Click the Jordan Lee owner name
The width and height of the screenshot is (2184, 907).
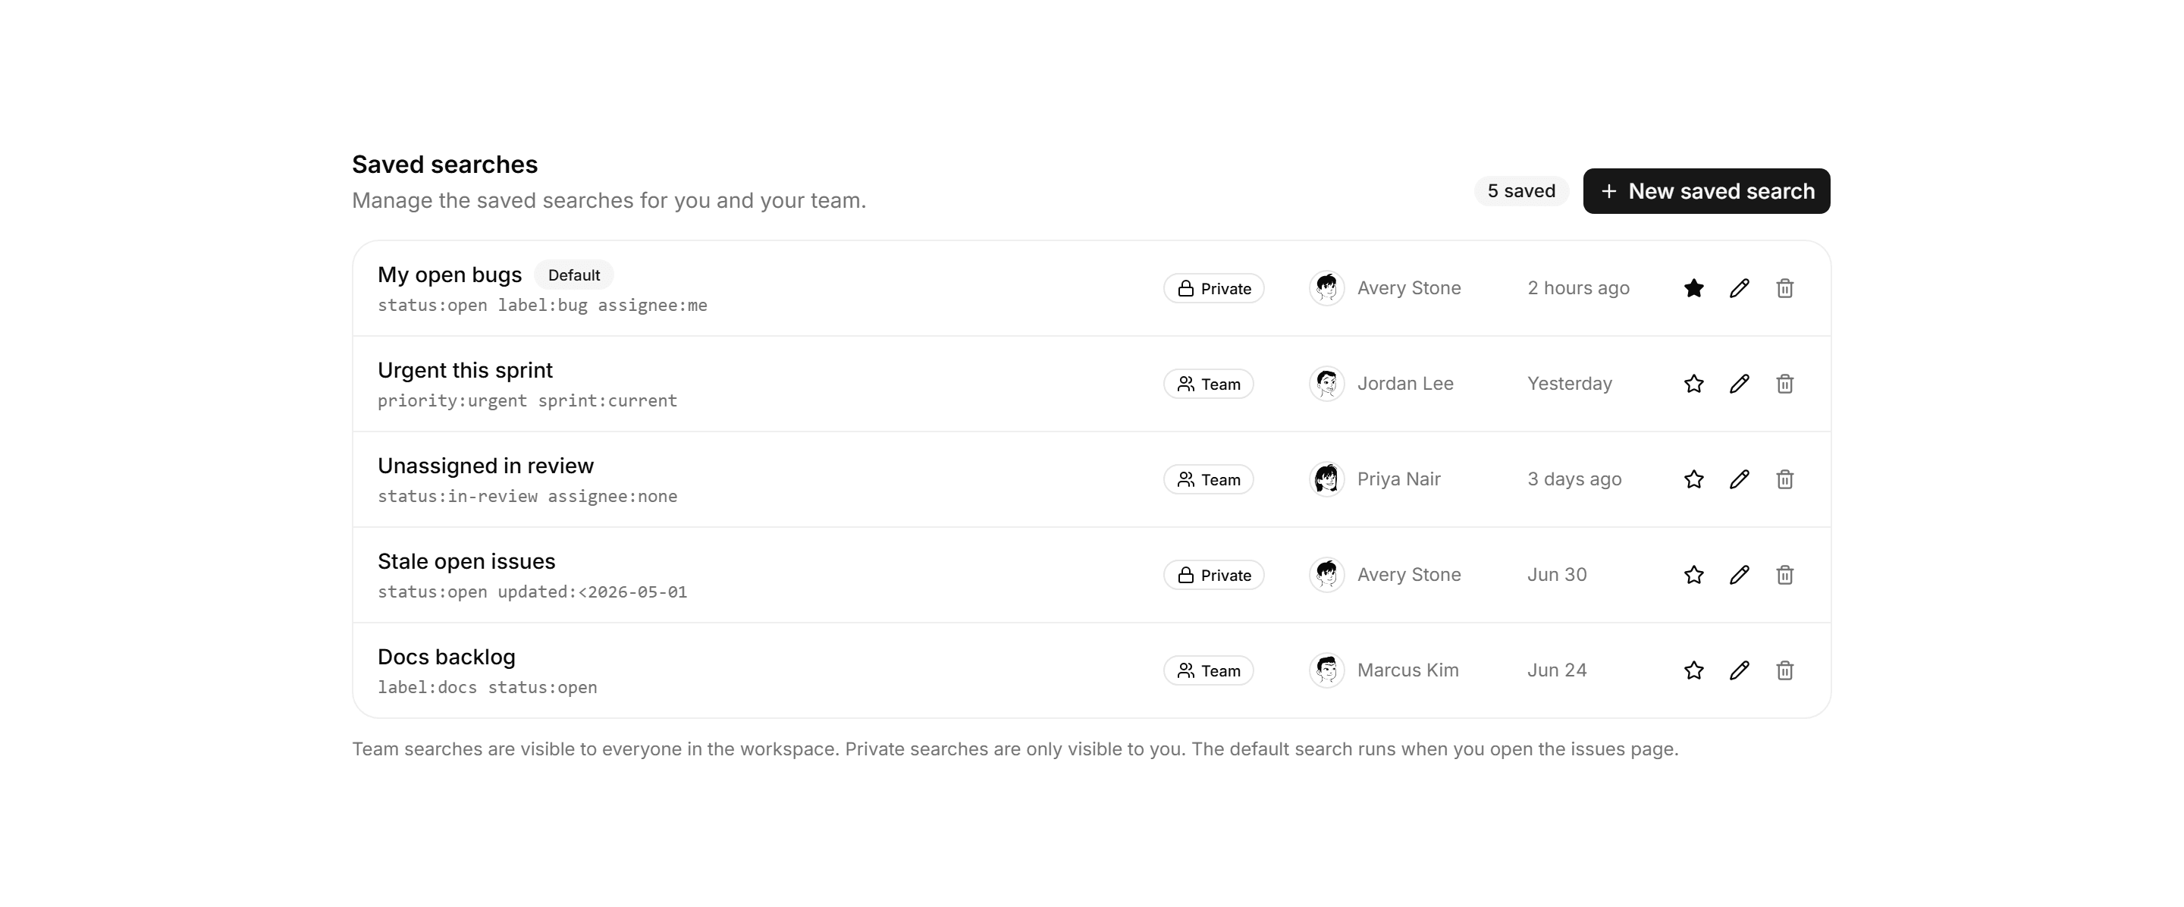(x=1405, y=384)
